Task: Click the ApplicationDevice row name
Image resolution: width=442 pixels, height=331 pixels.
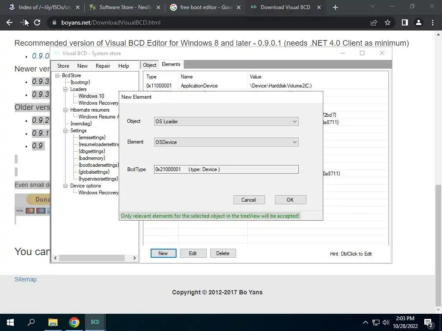Action: (x=199, y=86)
